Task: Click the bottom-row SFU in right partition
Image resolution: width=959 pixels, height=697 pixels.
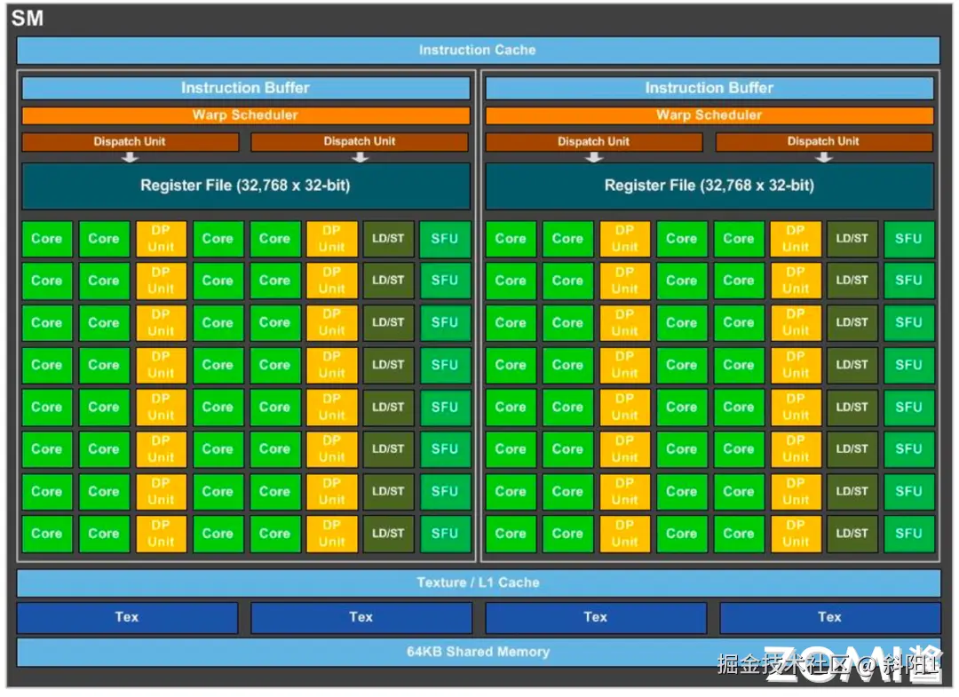Action: pos(909,534)
